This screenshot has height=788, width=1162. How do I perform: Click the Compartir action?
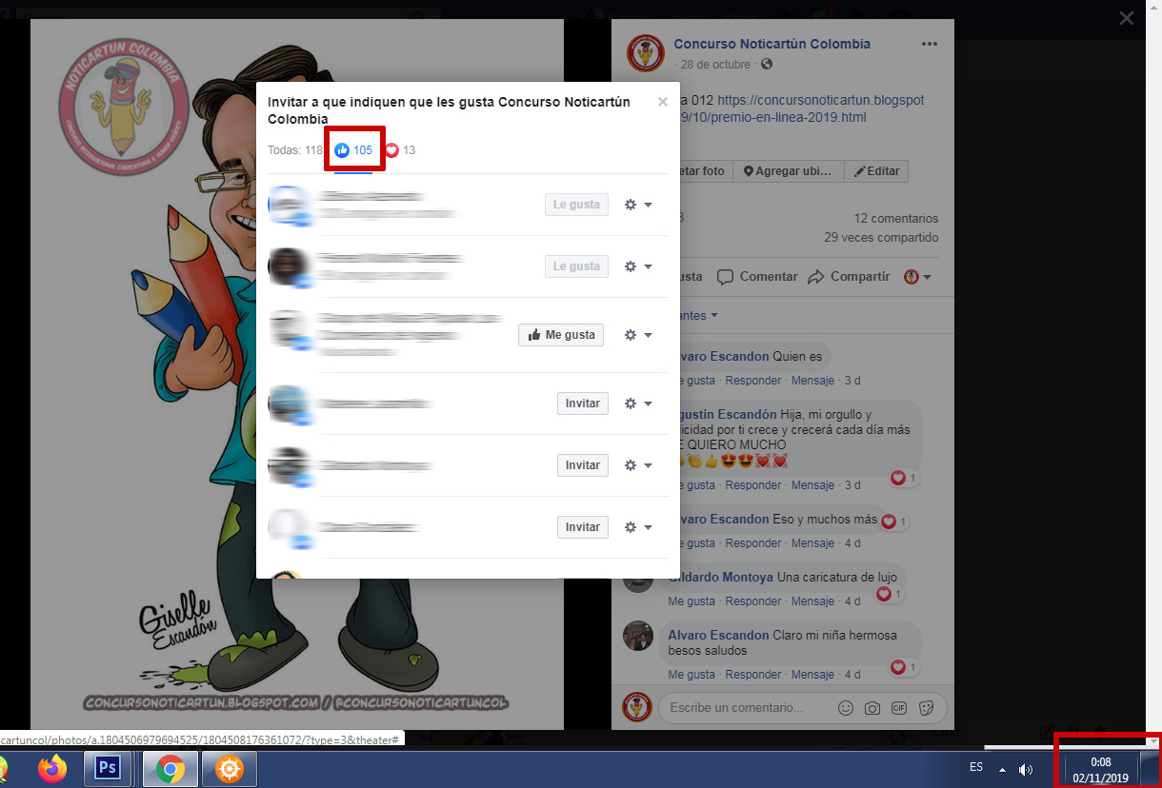[x=849, y=277]
